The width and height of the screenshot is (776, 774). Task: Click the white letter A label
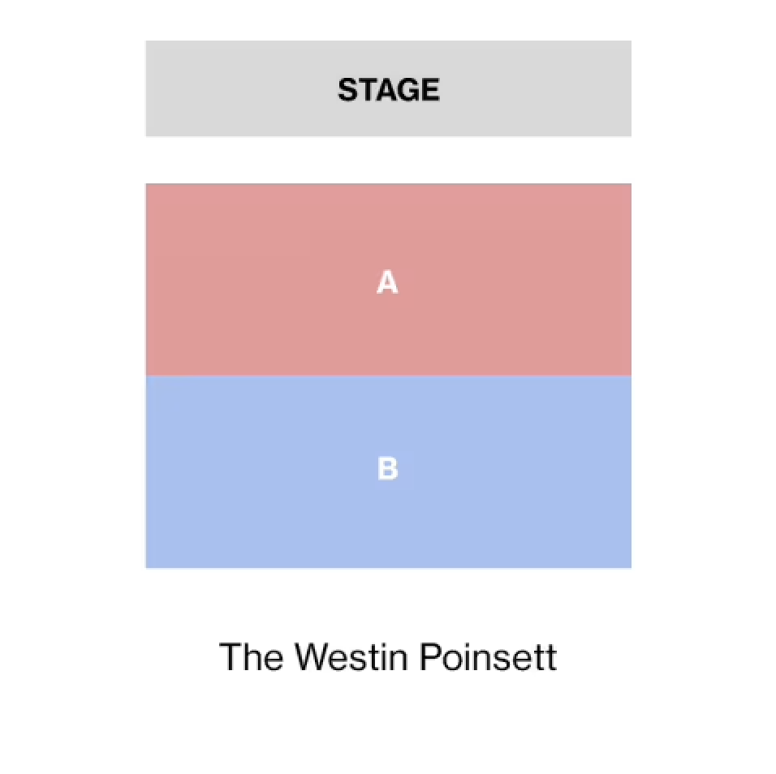(387, 282)
